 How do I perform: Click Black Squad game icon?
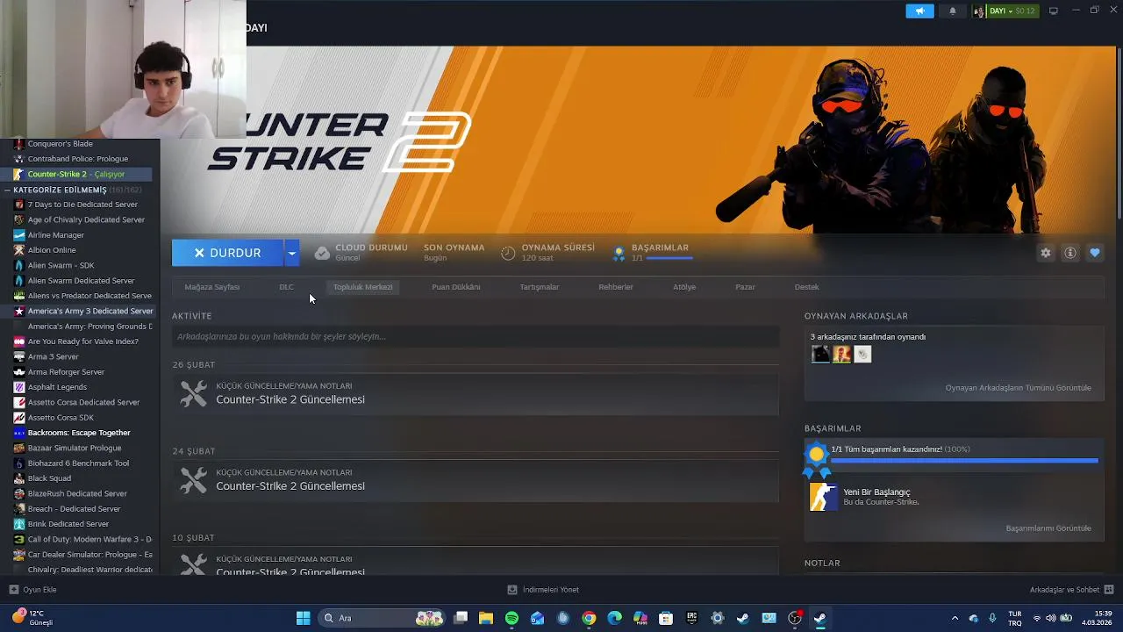(x=19, y=478)
